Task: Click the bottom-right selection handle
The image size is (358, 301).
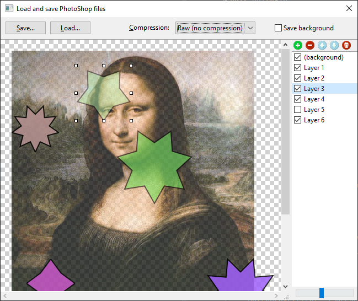Action: click(x=131, y=121)
